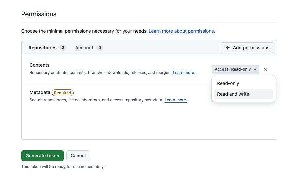The width and height of the screenshot is (296, 187).
Task: Click the Contents permission description text
Action: pos(100,73)
